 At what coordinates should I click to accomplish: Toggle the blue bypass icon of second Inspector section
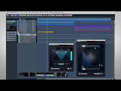pos(16,34)
